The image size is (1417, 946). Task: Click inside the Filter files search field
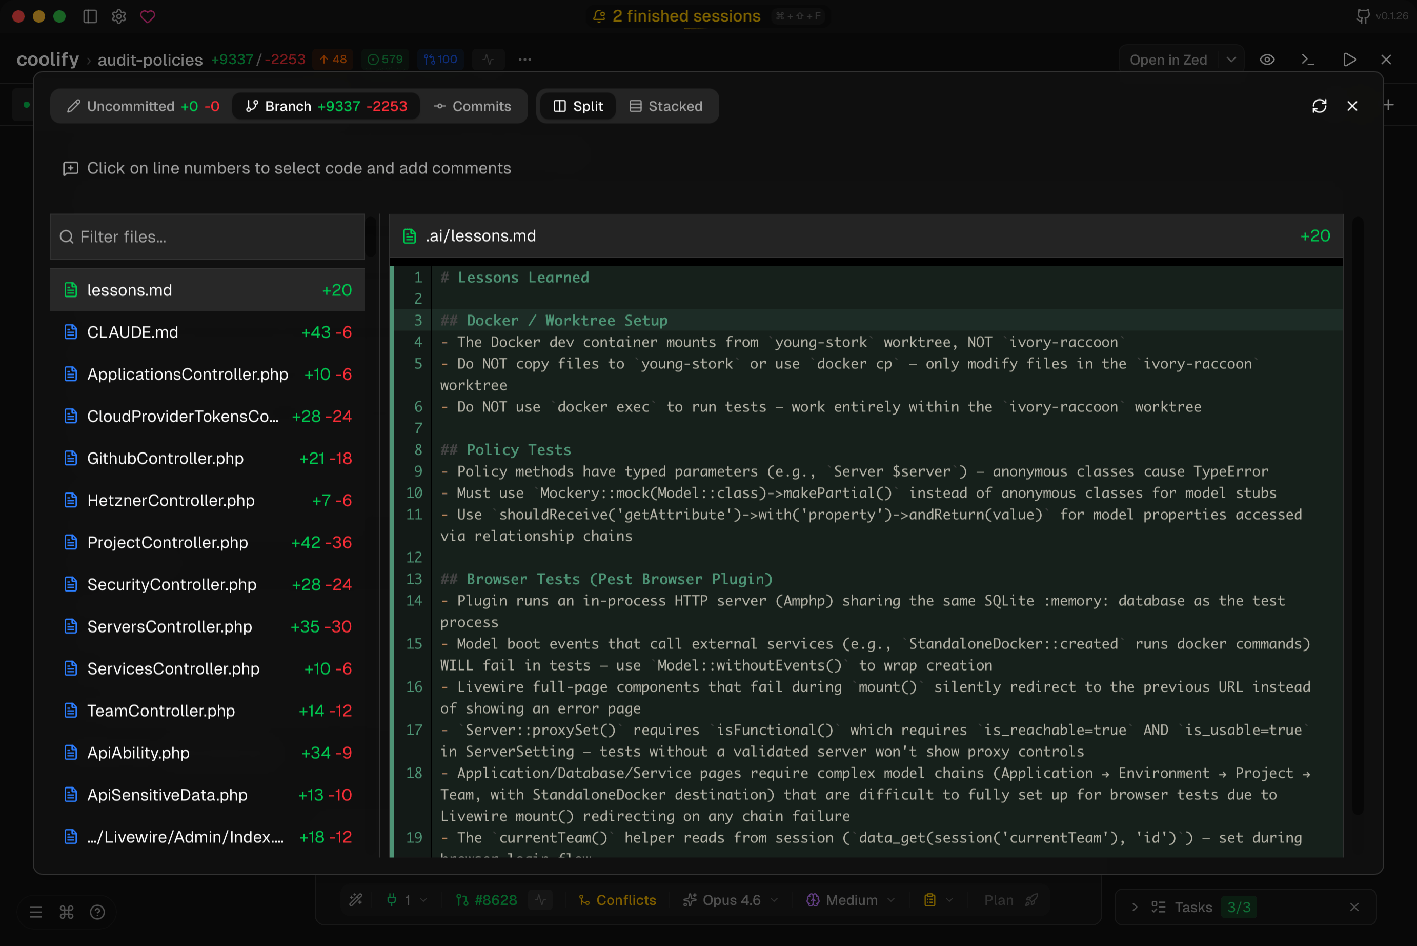pos(207,236)
